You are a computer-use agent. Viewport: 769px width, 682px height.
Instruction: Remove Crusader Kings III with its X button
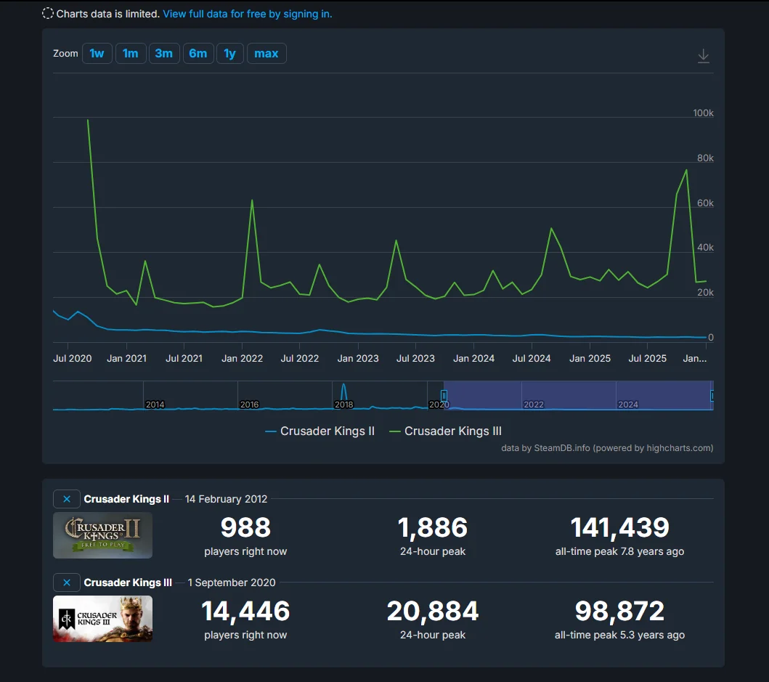(x=67, y=582)
